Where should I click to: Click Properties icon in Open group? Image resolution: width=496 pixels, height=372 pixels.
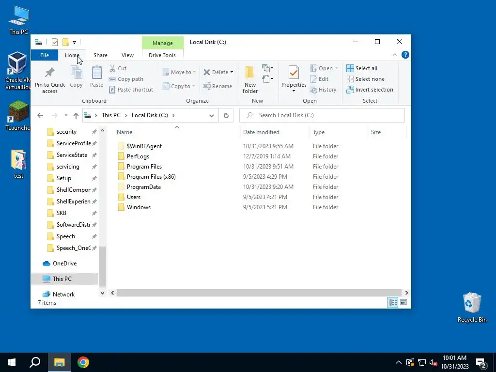click(x=294, y=73)
